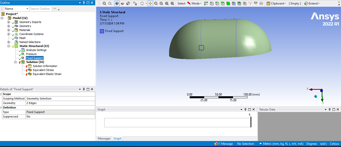
Task: Switch to the Messages tab
Action: pos(104,138)
